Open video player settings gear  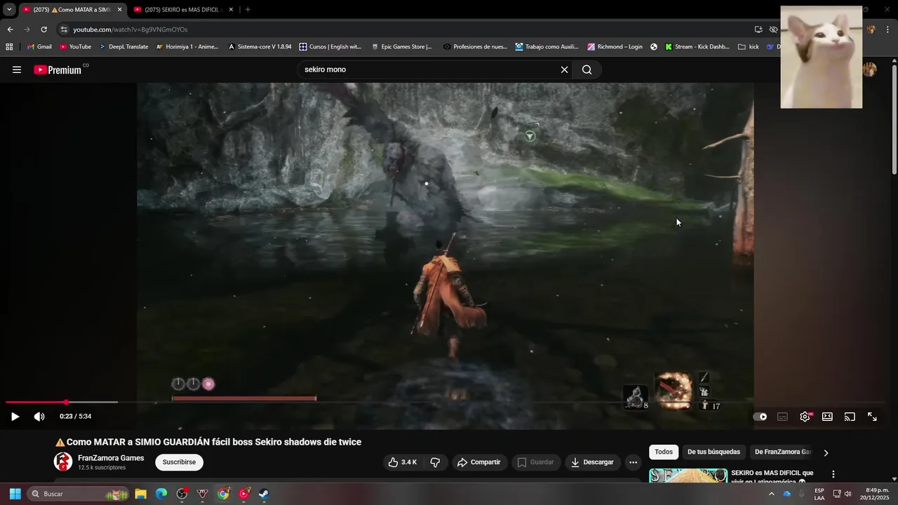[805, 417]
